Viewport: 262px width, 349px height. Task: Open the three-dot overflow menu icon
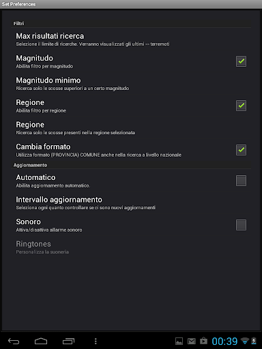tap(96, 341)
